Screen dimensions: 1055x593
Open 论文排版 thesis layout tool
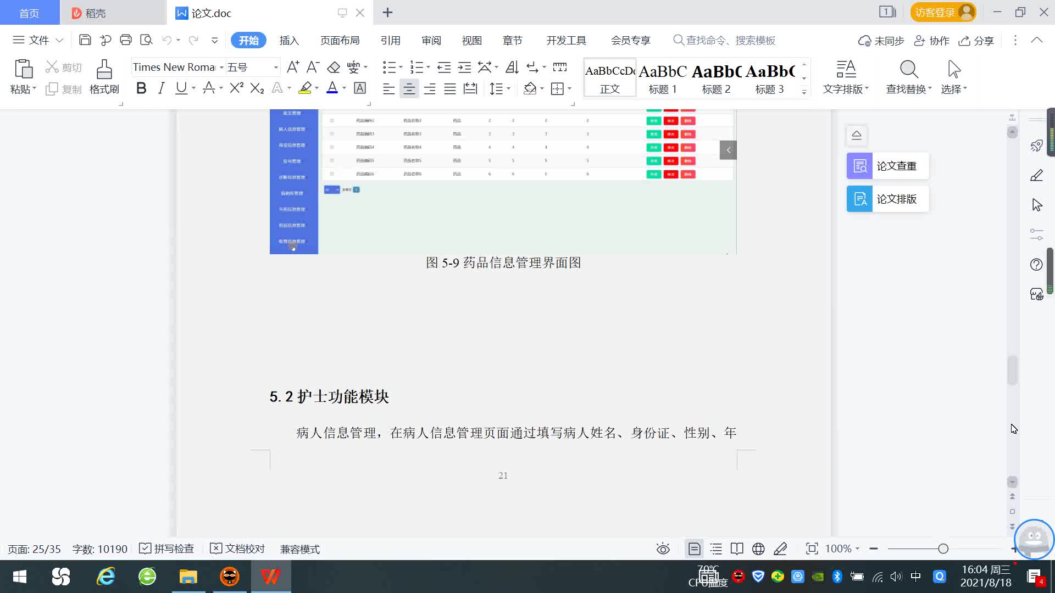(x=887, y=199)
